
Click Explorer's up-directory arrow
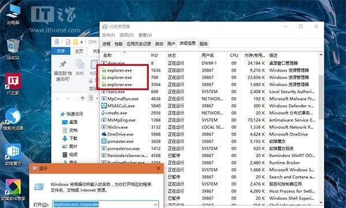[82, 98]
